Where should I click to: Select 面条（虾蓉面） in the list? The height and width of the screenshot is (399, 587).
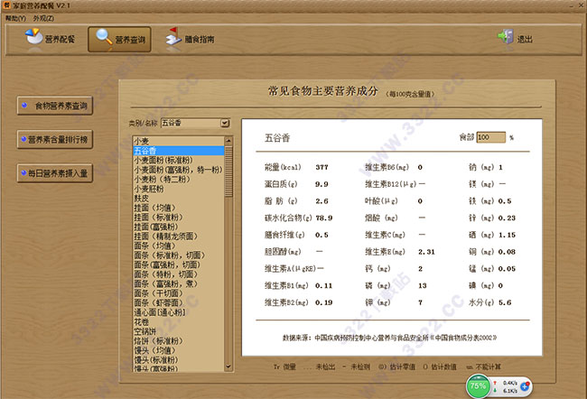point(178,302)
